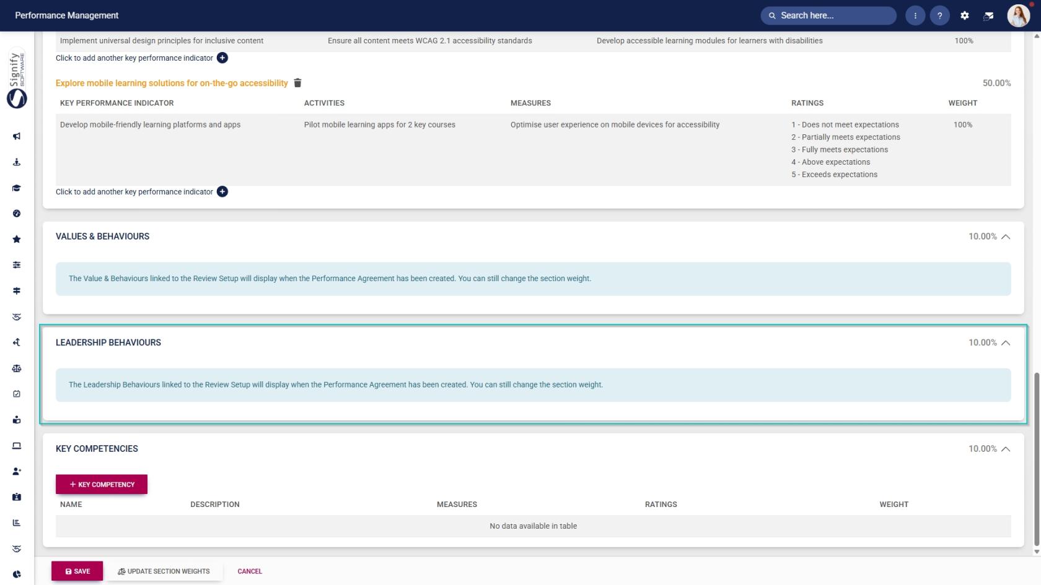Click the Signify Software logo
Screen dimensions: 1041x585
[17, 79]
